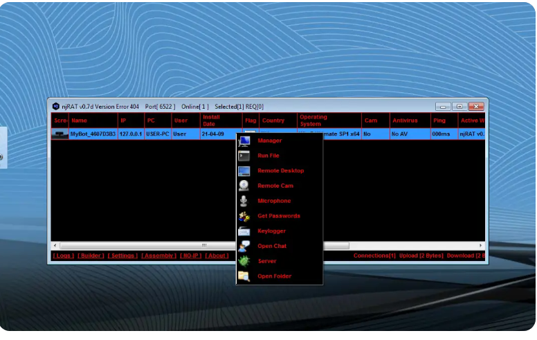Click the Ping column header
The image size is (537, 340).
444,120
